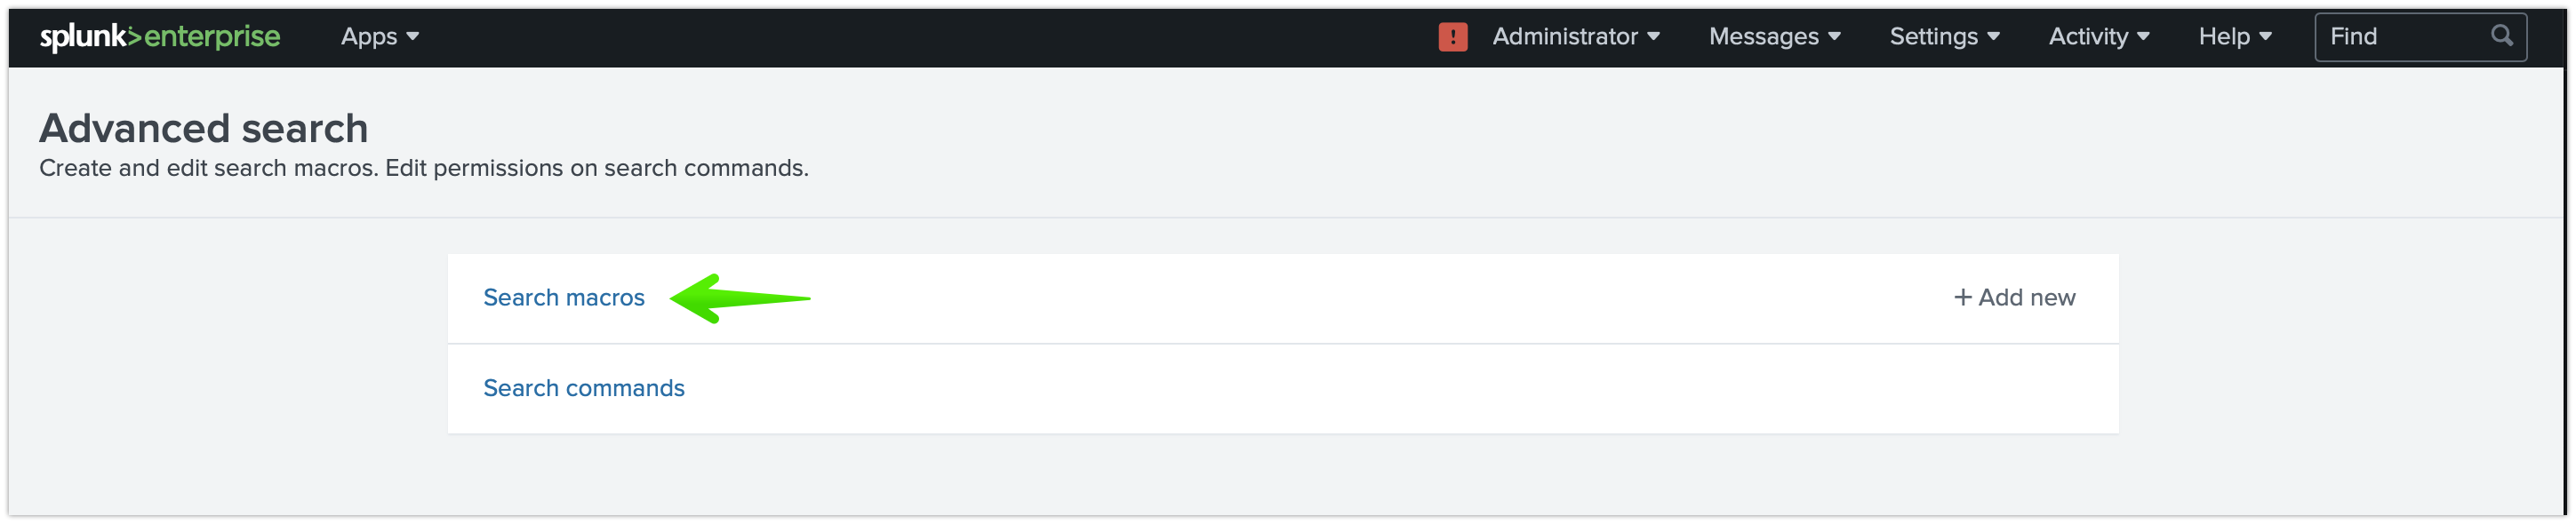Click the red alert warning icon
The width and height of the screenshot is (2576, 524).
point(1452,37)
